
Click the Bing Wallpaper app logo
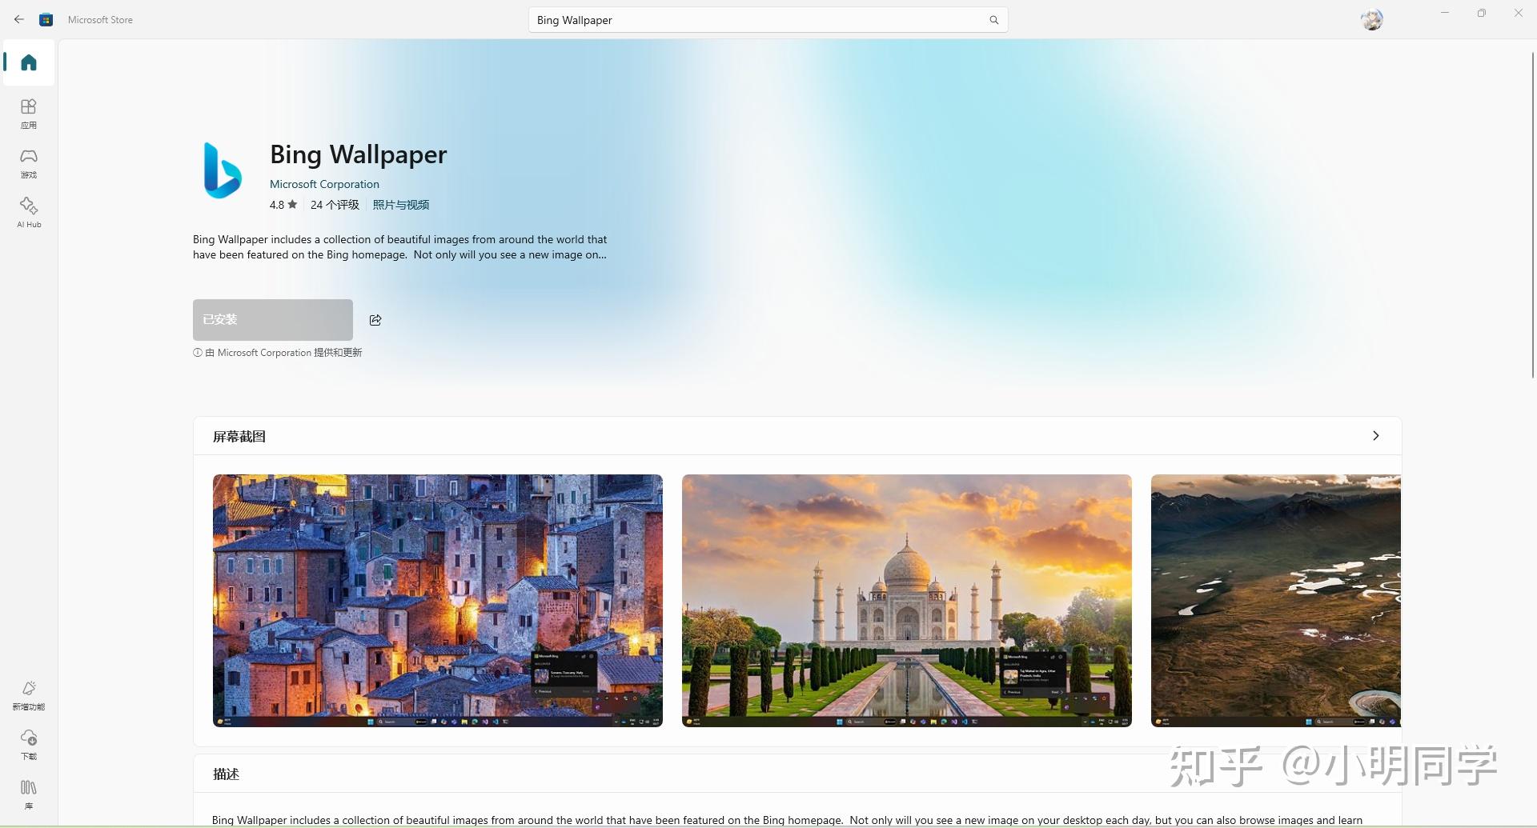click(x=223, y=170)
